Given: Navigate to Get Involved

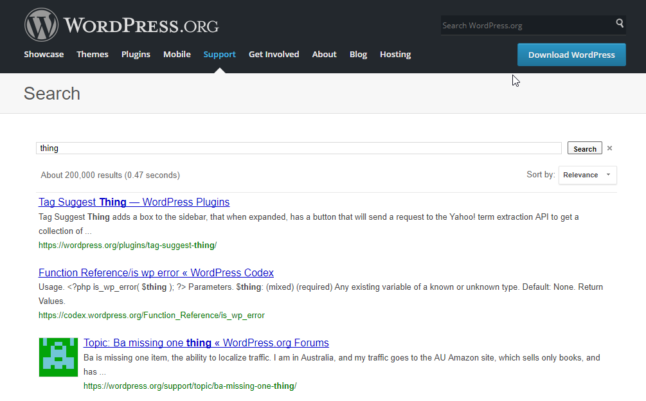Looking at the screenshot, I should [274, 55].
